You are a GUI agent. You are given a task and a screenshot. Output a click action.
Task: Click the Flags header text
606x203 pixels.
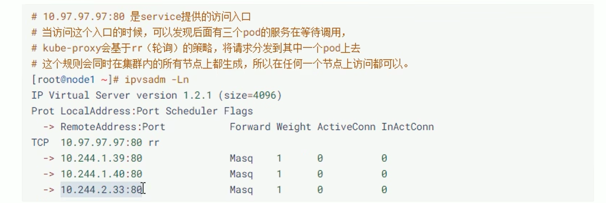(238, 111)
